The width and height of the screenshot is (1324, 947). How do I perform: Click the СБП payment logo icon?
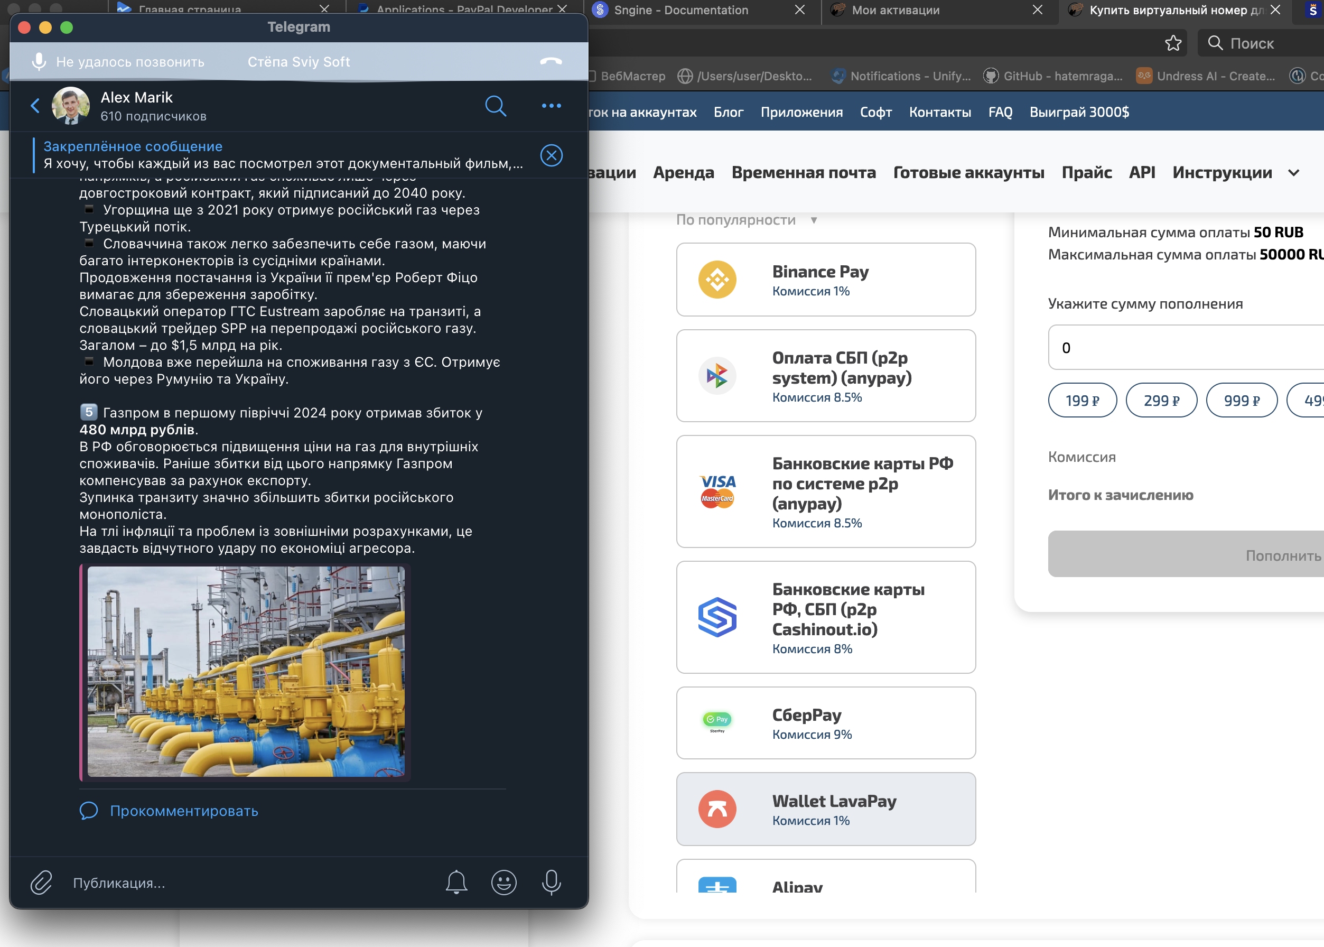pos(717,376)
